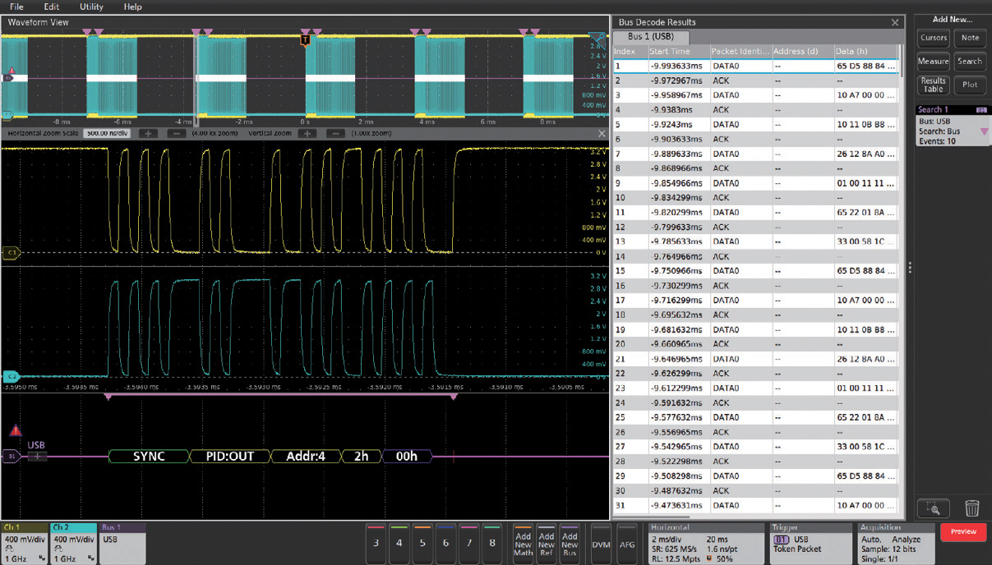Screen dimensions: 992x565
Task: Click the color swatch above channel 4
Action: (398, 527)
